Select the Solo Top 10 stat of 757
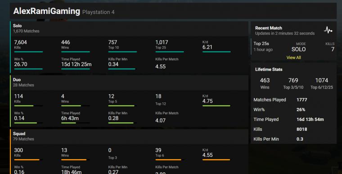The image size is (342, 174). click(x=122, y=45)
